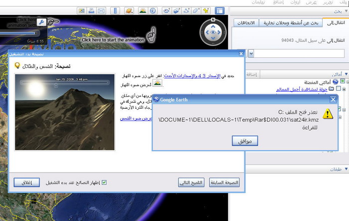Click Next Tip (التلميح التالي) button

pyautogui.click(x=191, y=182)
